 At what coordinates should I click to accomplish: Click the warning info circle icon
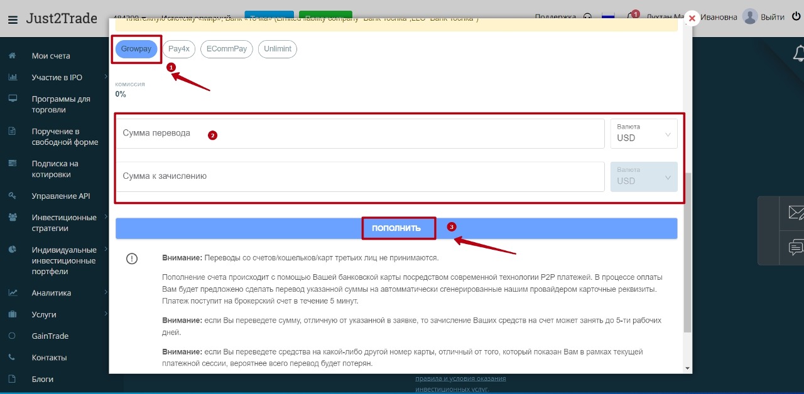click(x=132, y=258)
